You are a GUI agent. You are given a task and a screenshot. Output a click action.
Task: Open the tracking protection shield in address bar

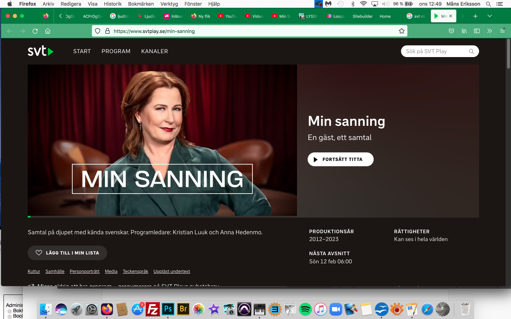point(97,31)
